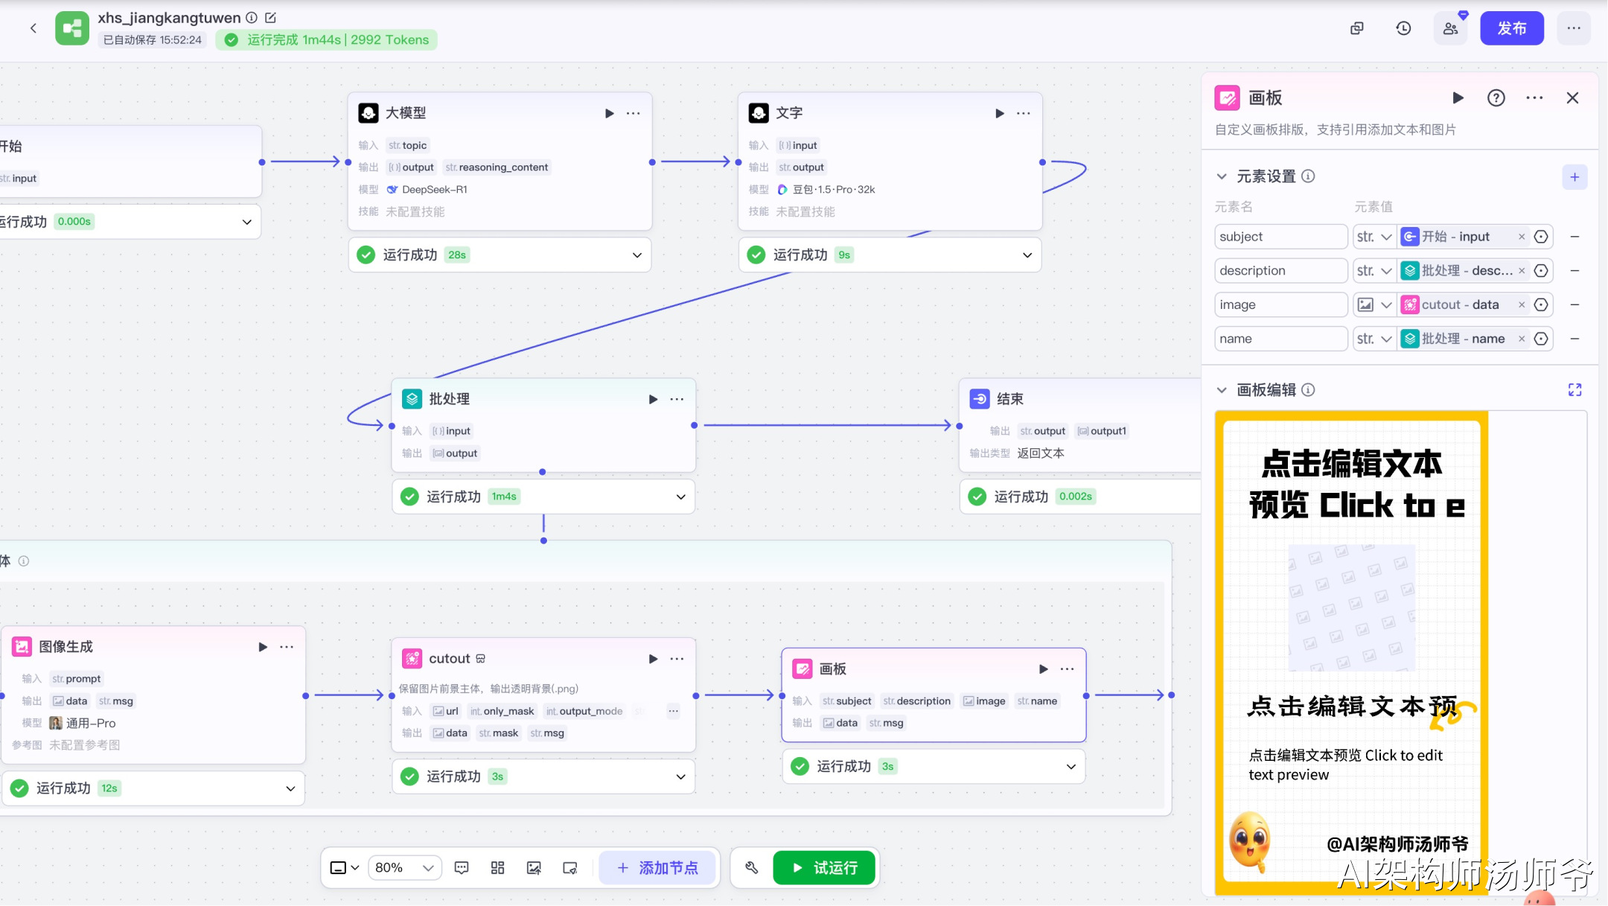
Task: Open variable picker for subject row
Action: point(1541,237)
